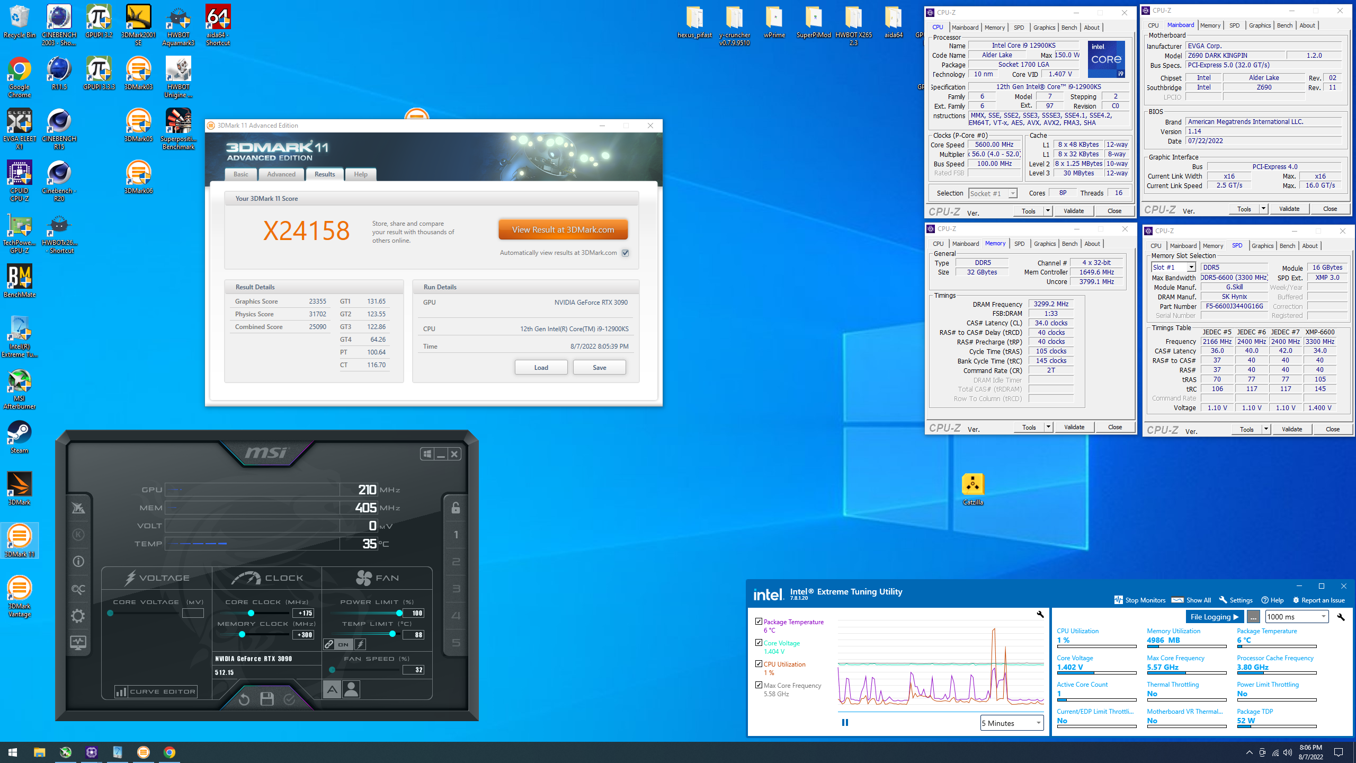Pause the XTU monitoring graph
The width and height of the screenshot is (1356, 763).
point(845,722)
